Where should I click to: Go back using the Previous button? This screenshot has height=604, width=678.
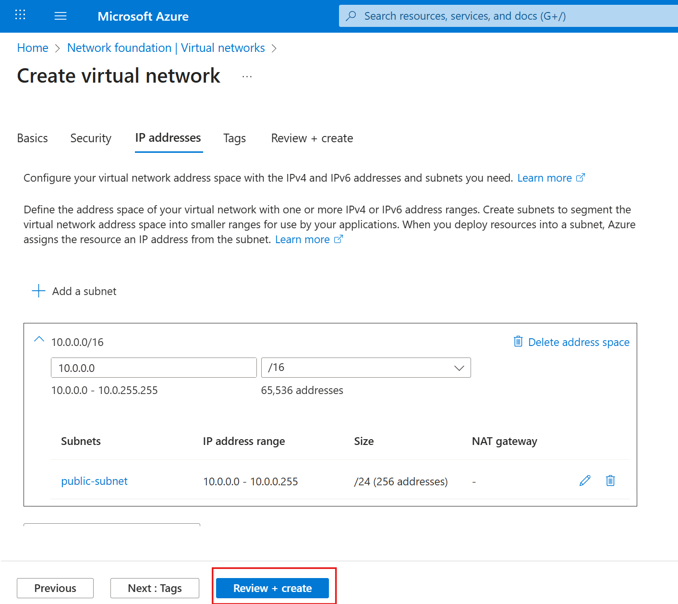click(x=55, y=588)
